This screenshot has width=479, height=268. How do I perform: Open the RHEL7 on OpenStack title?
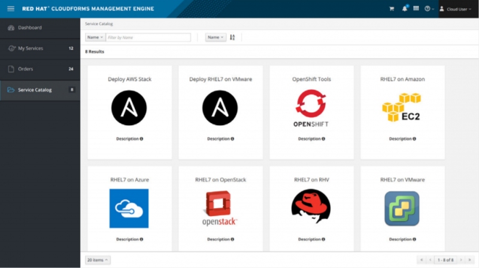(220, 180)
